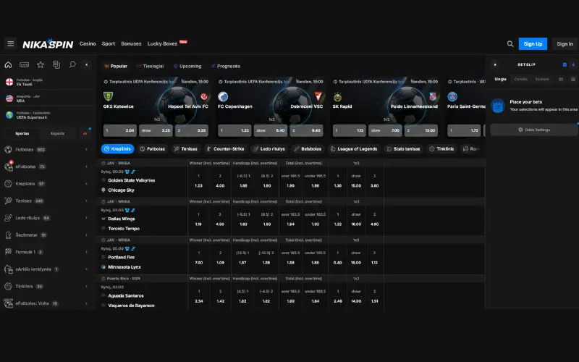Screen dimensions: 579x362
Task: Expand the eArklio lenktynės category arrow
Action: coord(86,269)
